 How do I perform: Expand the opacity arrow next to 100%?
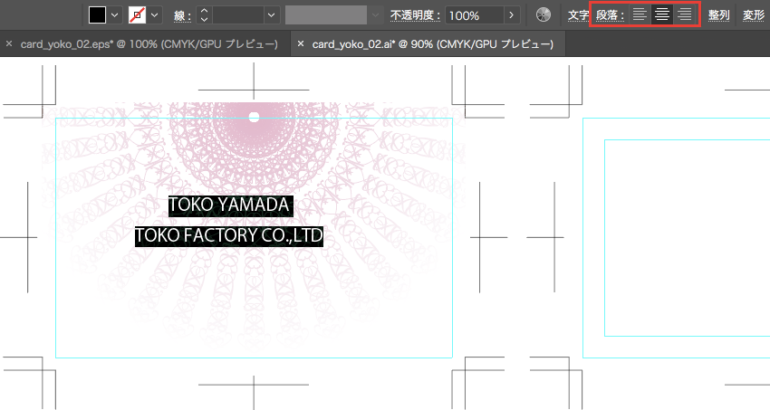tap(513, 15)
